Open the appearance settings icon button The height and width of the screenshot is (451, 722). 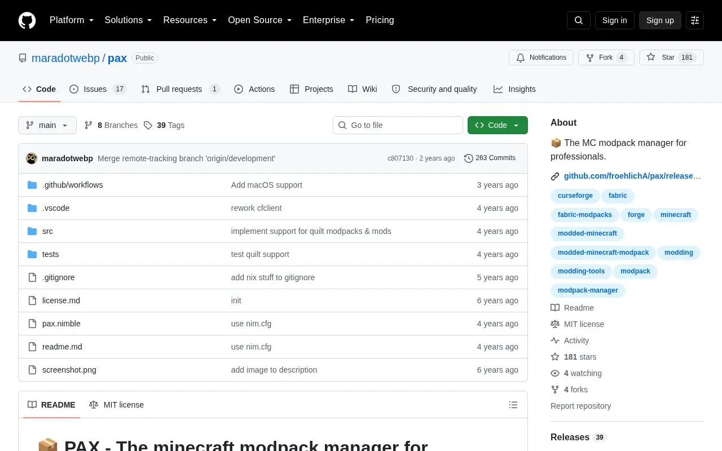pos(695,20)
